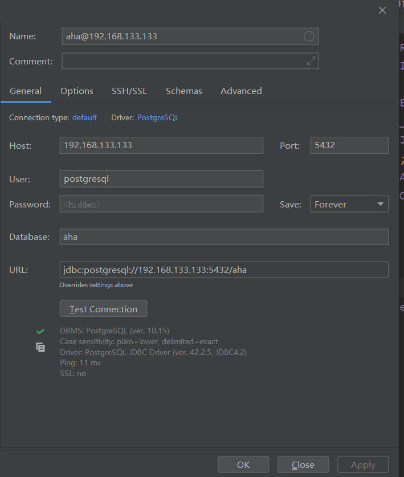The width and height of the screenshot is (404, 477).
Task: Click the Port field showing 5432
Action: pos(349,145)
